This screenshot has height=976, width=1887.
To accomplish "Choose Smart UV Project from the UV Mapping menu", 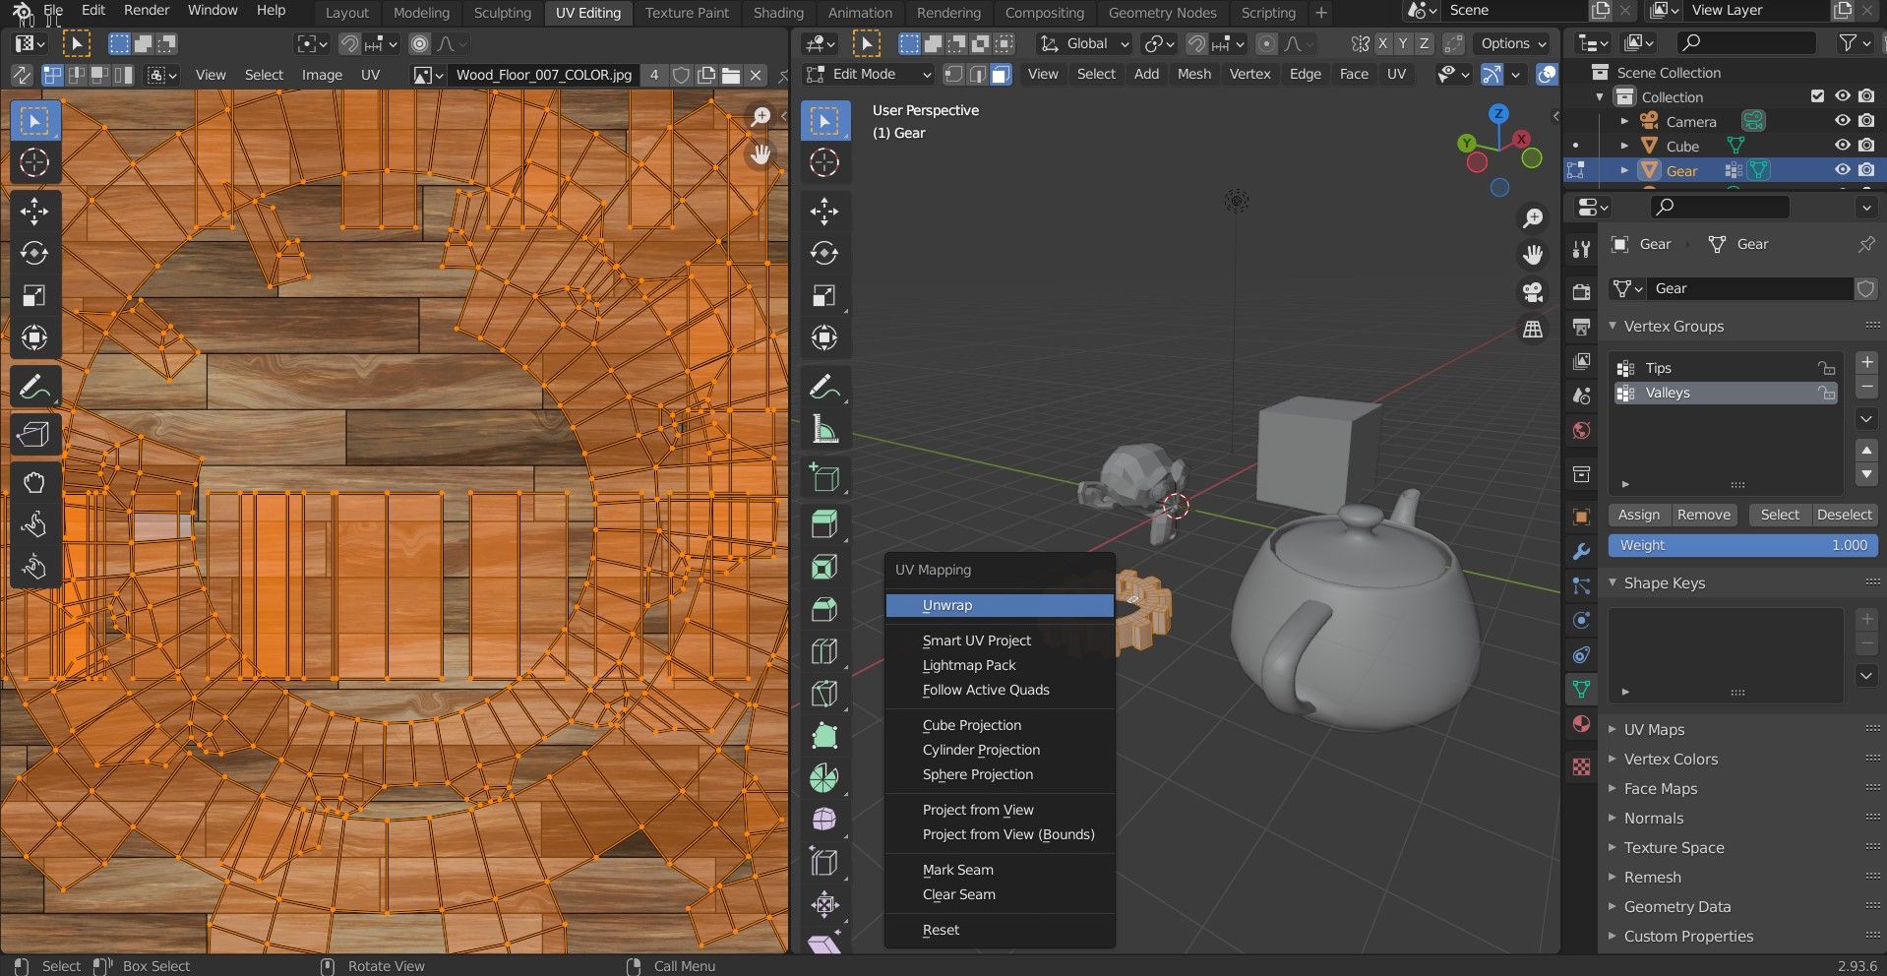I will click(x=975, y=640).
